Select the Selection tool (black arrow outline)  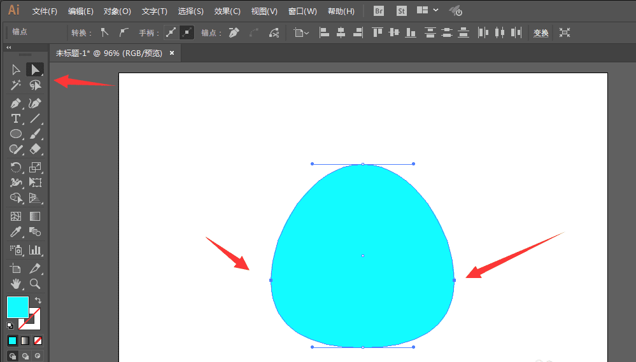click(16, 70)
